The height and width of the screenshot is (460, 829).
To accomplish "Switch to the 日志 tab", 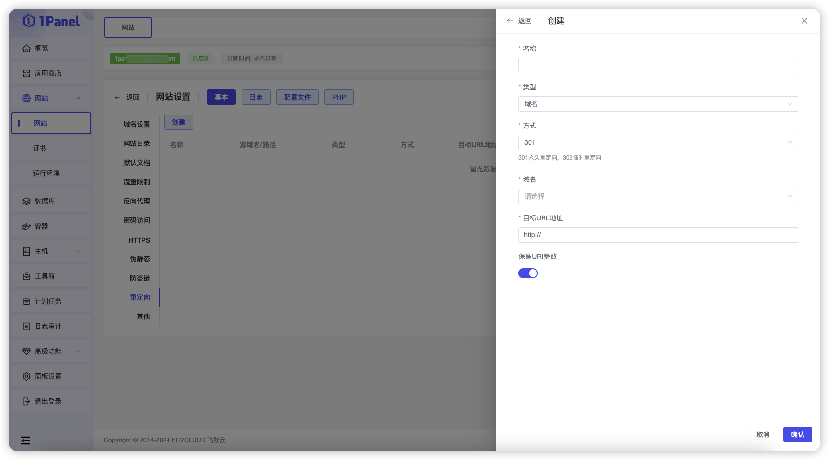I will point(256,97).
